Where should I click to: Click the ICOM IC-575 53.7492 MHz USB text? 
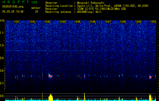(101, 9)
